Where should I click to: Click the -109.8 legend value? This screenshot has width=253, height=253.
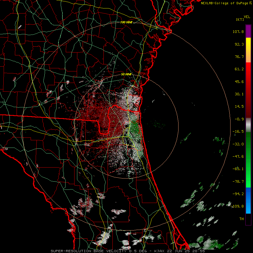tap(237, 206)
